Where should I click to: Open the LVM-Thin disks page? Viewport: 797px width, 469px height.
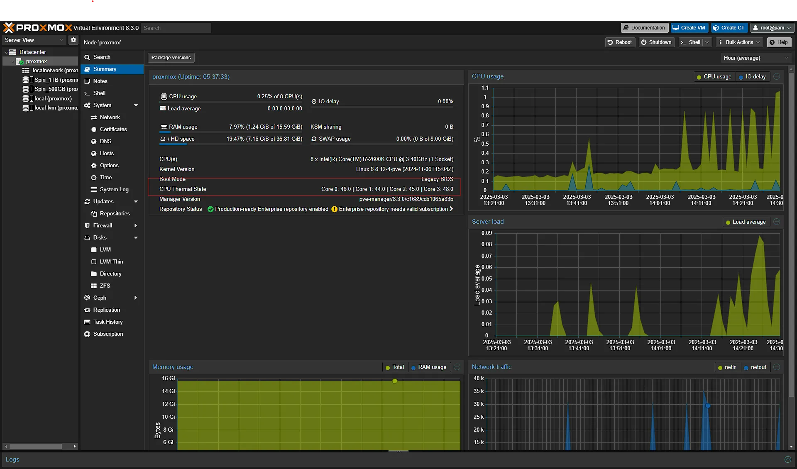pos(111,262)
